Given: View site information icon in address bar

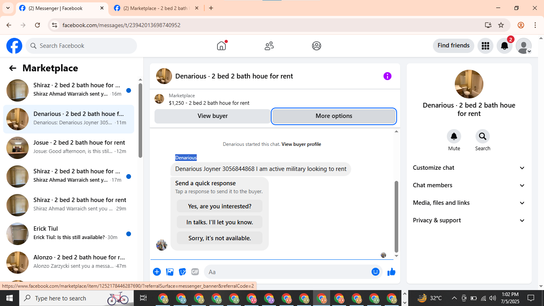Looking at the screenshot, I should coord(55,25).
